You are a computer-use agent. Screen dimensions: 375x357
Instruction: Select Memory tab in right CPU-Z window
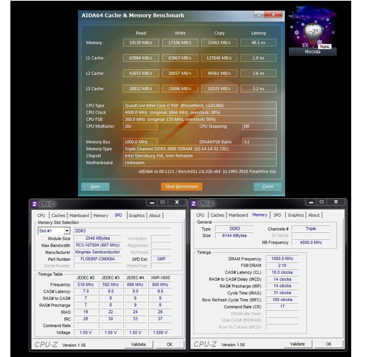click(260, 215)
